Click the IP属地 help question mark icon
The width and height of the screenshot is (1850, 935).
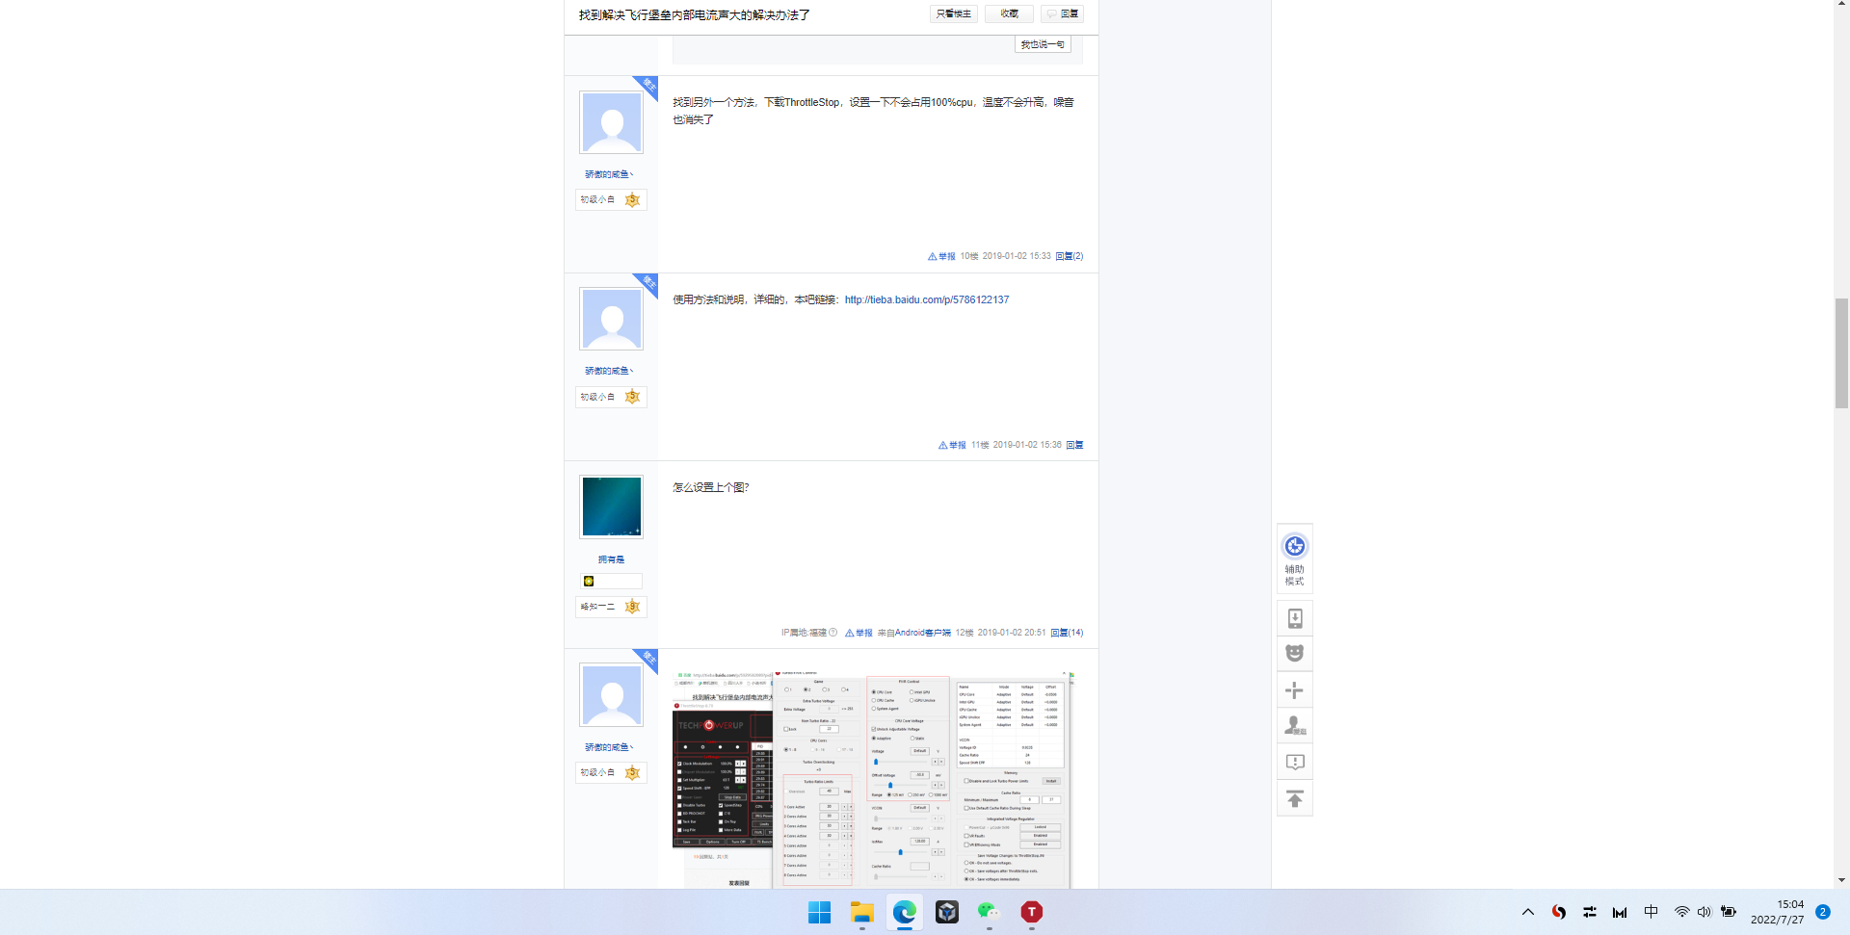833,633
